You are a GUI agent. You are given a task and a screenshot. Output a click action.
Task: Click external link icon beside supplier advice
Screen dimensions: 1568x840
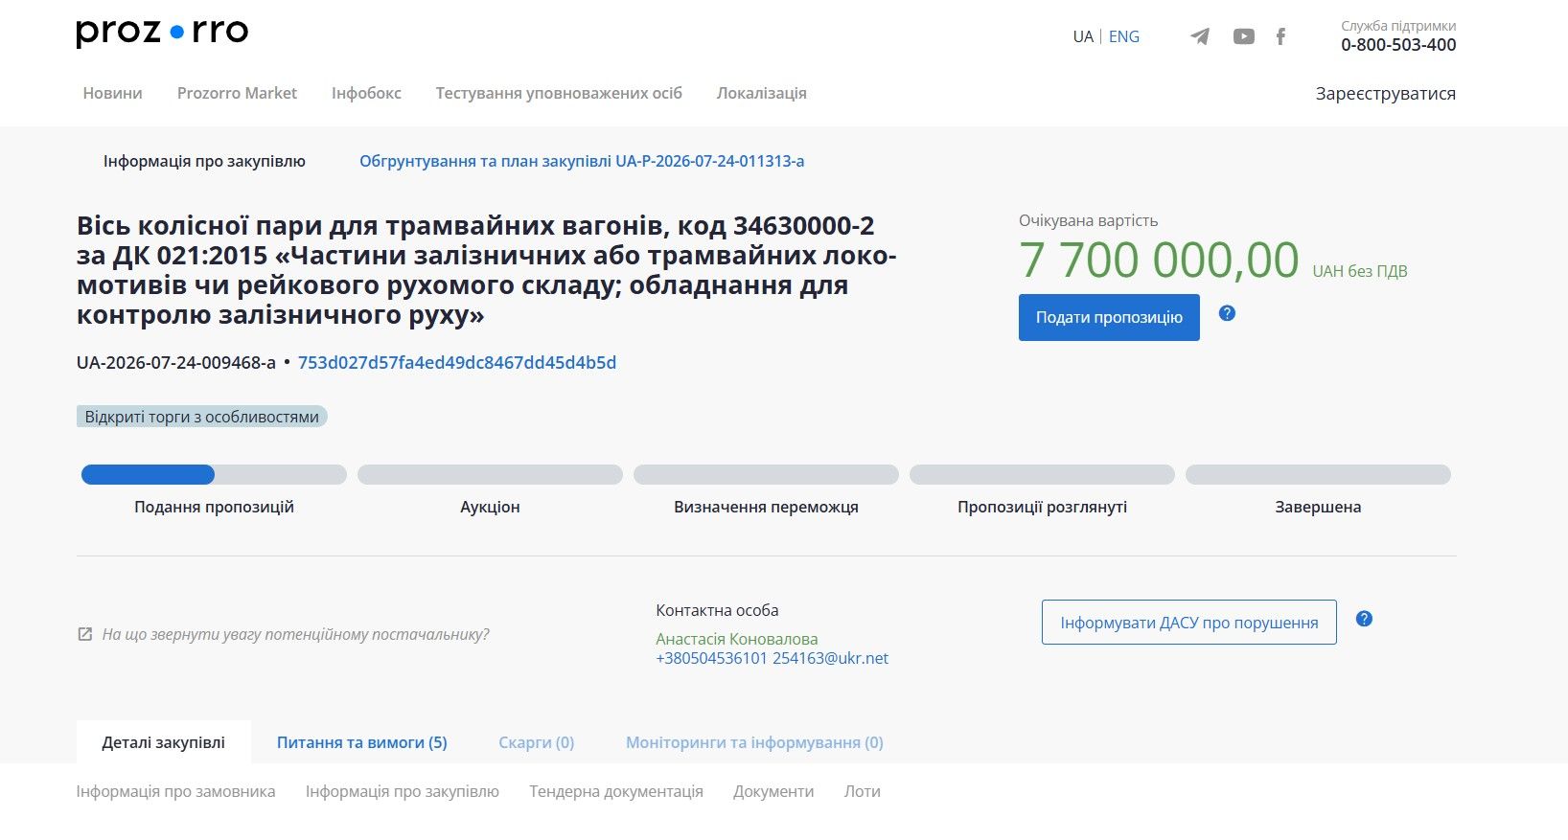point(85,634)
